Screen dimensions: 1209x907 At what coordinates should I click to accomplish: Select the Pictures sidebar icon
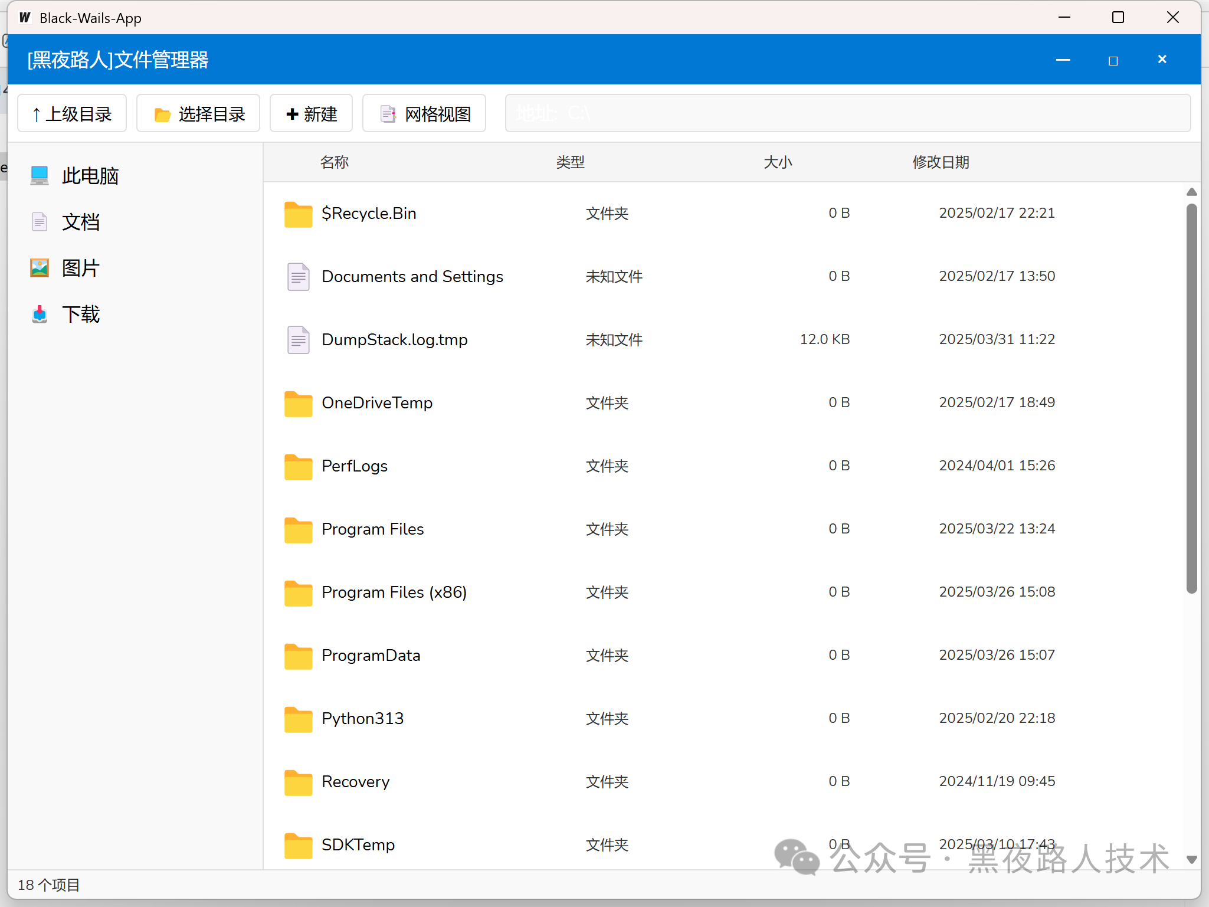[x=40, y=268]
